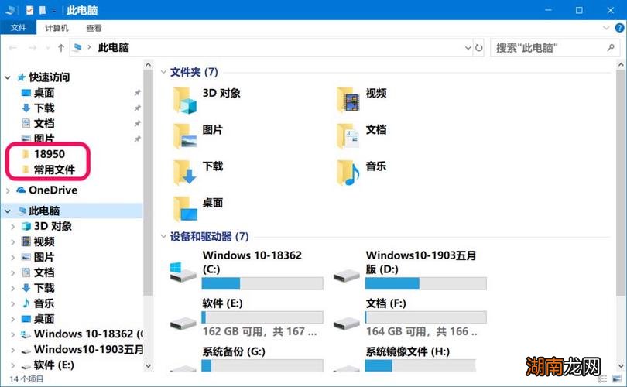
Task: Click the '162 GB 可用' free space text
Action: 233,331
